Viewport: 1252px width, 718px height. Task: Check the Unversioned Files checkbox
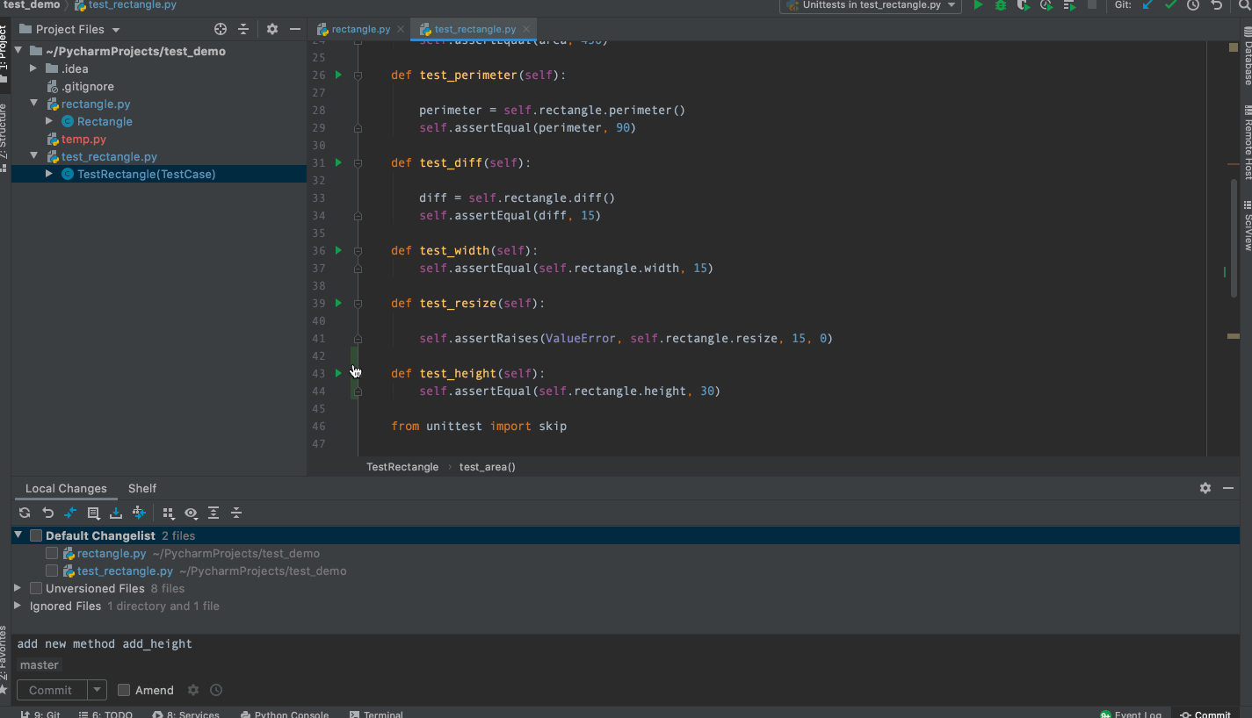36,588
